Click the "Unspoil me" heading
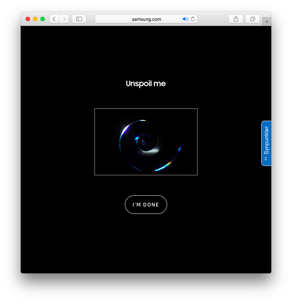 pos(146,84)
